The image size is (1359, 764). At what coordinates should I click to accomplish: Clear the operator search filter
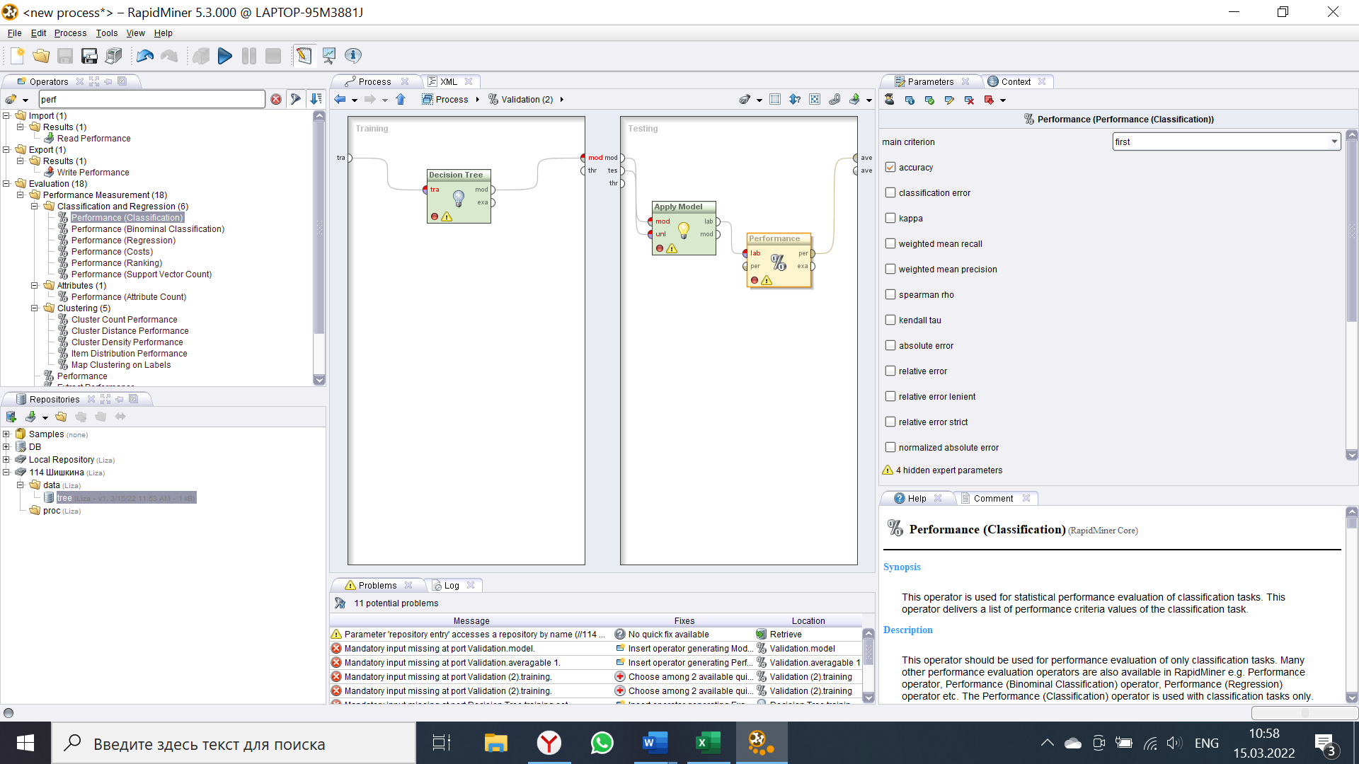coord(276,100)
